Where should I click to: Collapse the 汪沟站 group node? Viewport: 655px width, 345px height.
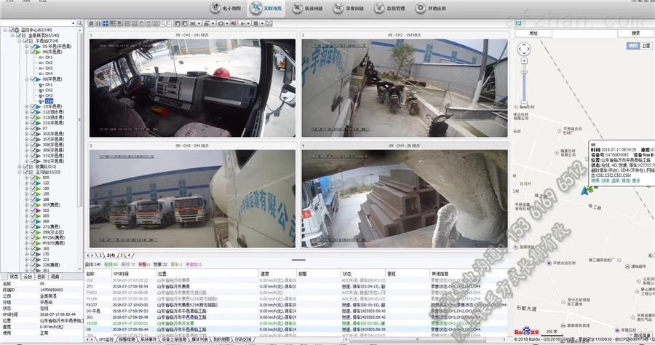(19, 172)
